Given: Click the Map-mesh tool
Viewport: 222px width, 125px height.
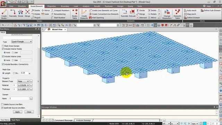Looking at the screenshot, I should (x=190, y=14).
